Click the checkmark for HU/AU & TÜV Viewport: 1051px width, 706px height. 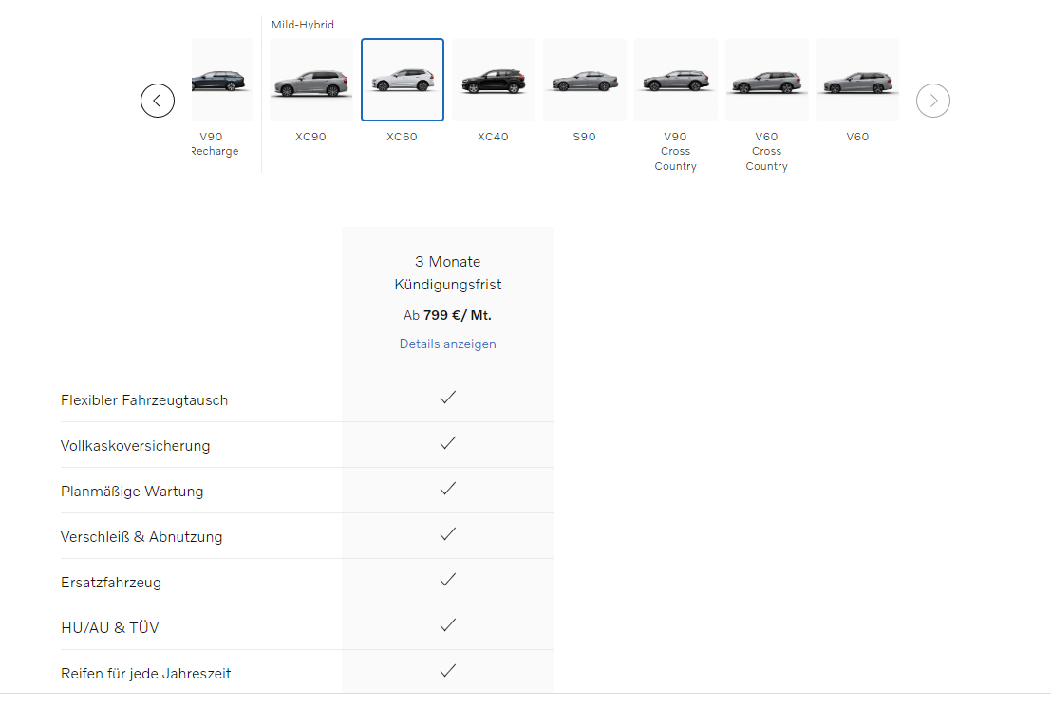(448, 625)
